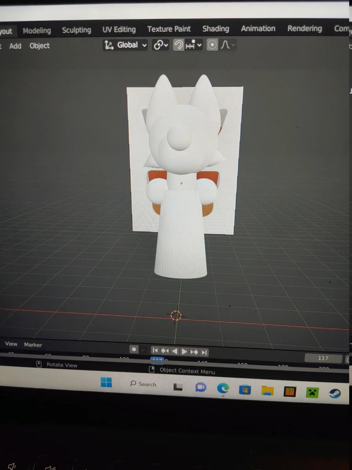Open the Global transform orientation dropdown
Viewport: 352px width, 470px height.
tap(126, 45)
